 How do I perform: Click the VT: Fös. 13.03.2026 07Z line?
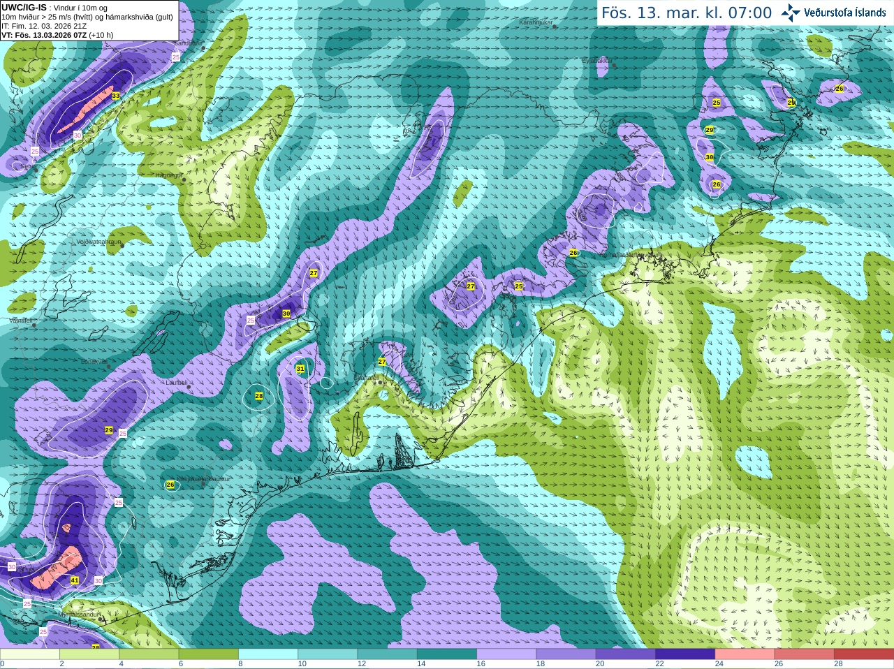click(x=57, y=35)
